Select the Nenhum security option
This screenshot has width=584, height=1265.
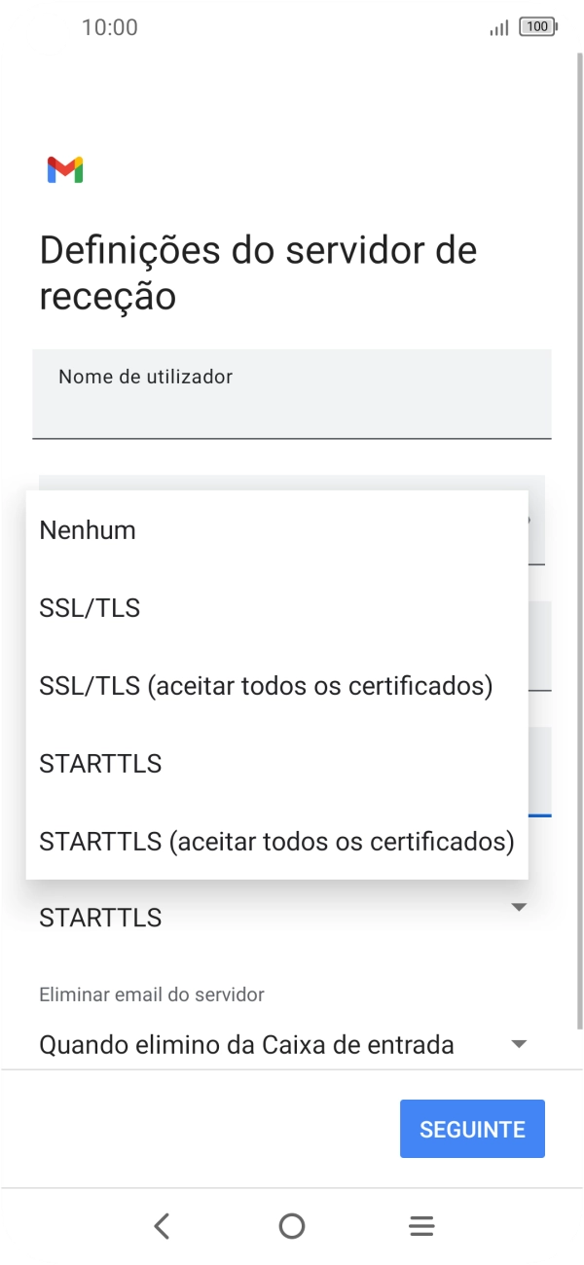87,529
